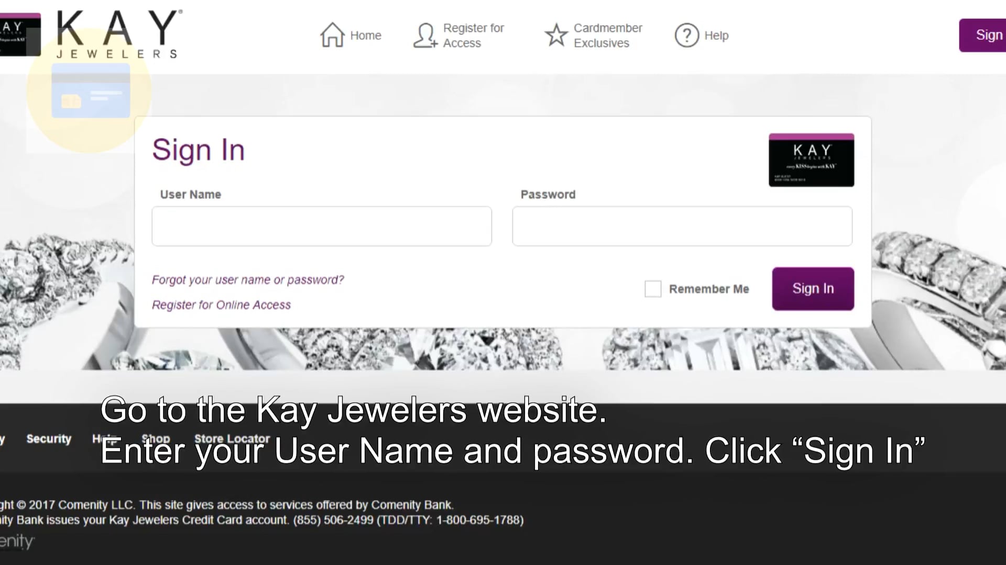
Task: Click the Sign In button in form
Action: pos(813,289)
